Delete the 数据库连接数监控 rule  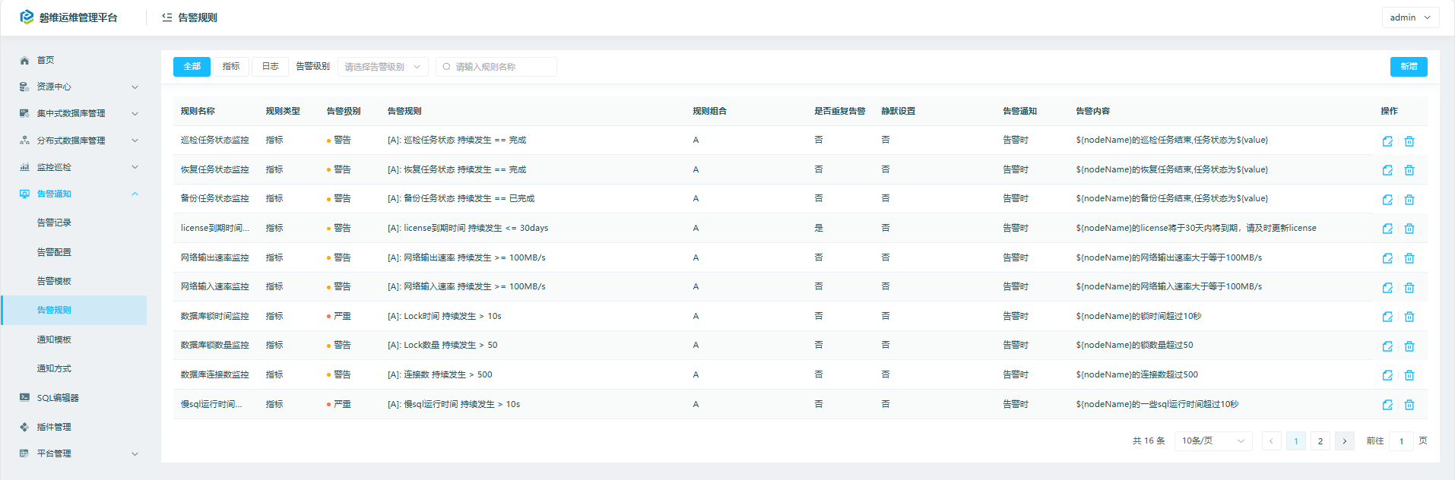(1409, 375)
